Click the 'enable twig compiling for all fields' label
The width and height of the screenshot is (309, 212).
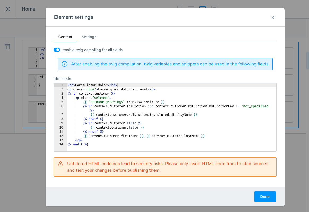pos(92,50)
